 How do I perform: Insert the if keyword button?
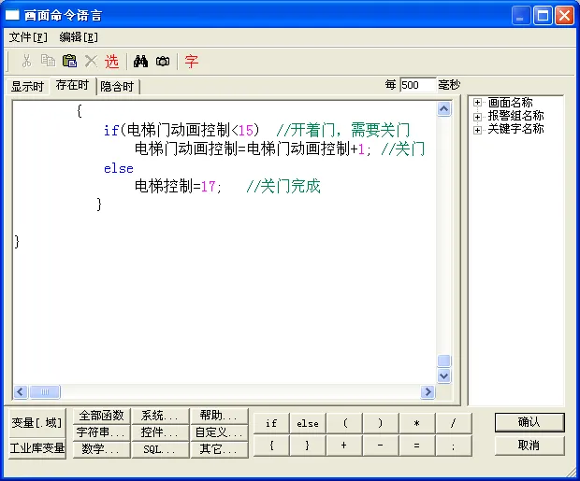(271, 423)
